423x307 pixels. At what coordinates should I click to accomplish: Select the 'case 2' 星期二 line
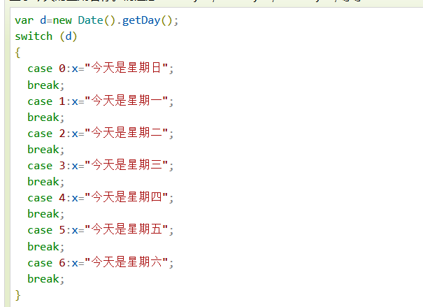click(101, 134)
